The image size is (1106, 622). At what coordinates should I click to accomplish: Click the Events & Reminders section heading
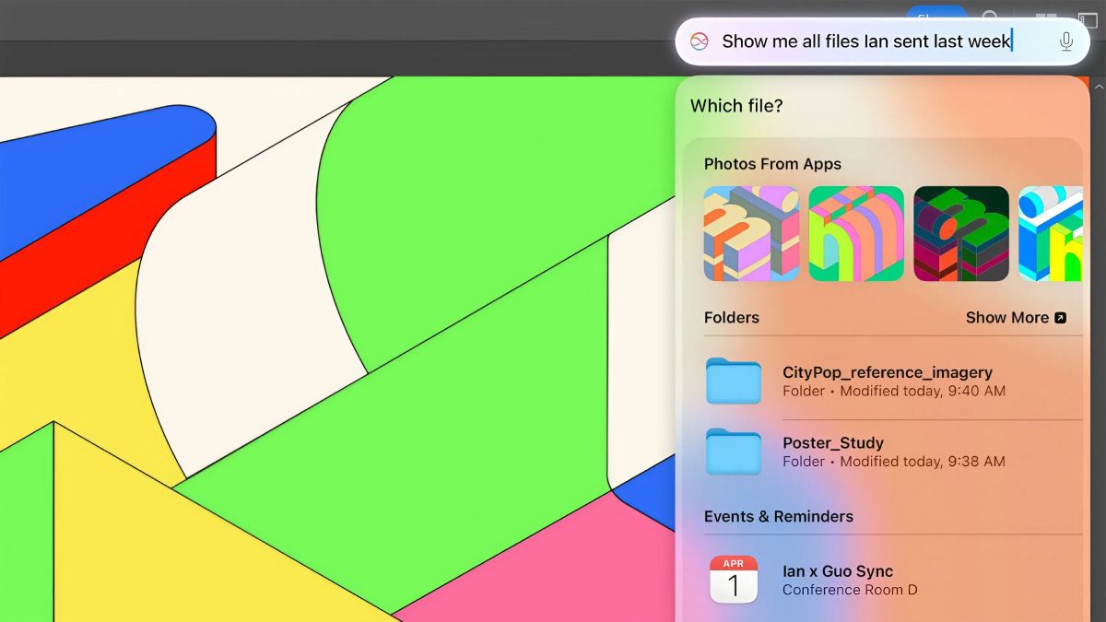click(779, 516)
